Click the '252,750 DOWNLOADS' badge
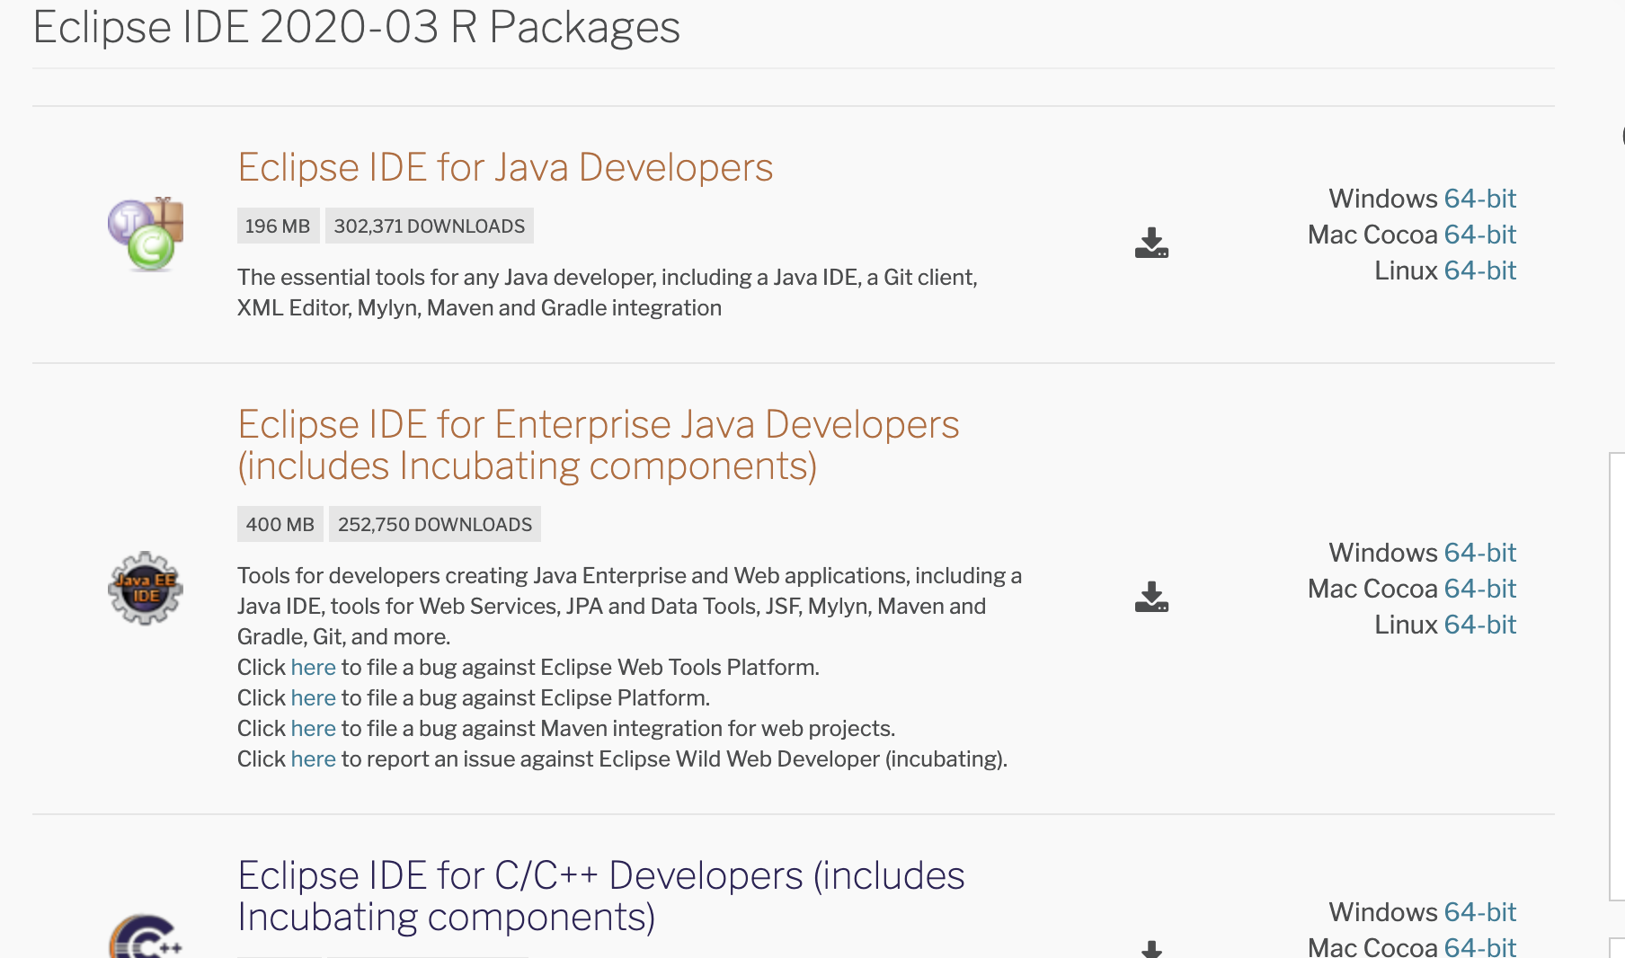This screenshot has height=958, width=1625. pyautogui.click(x=435, y=525)
